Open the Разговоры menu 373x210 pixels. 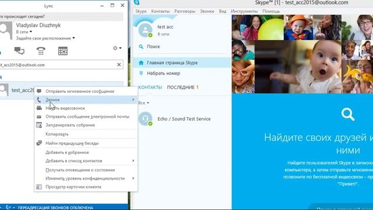point(185,11)
